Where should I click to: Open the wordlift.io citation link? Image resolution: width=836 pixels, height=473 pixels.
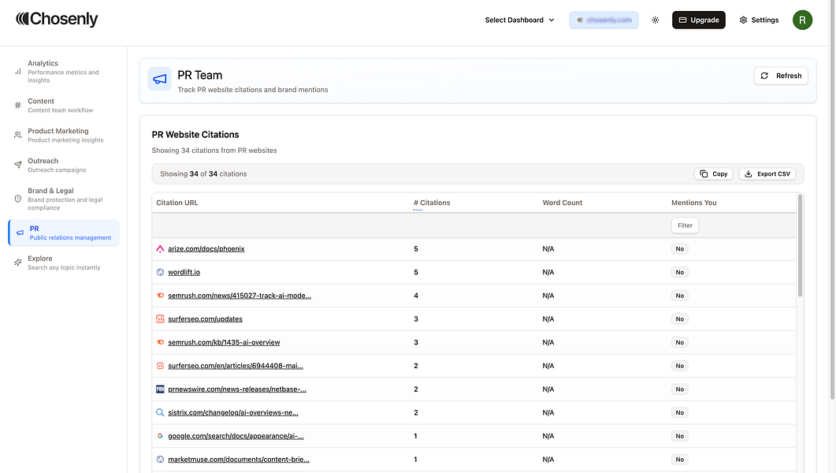184,273
